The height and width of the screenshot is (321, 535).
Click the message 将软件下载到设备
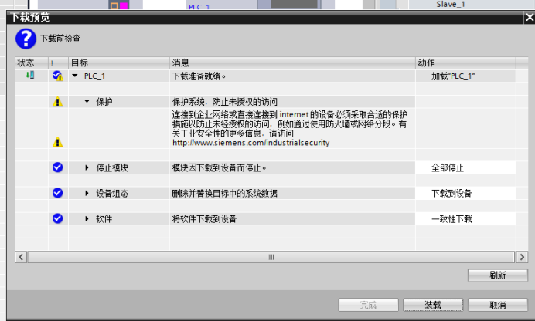pos(204,218)
